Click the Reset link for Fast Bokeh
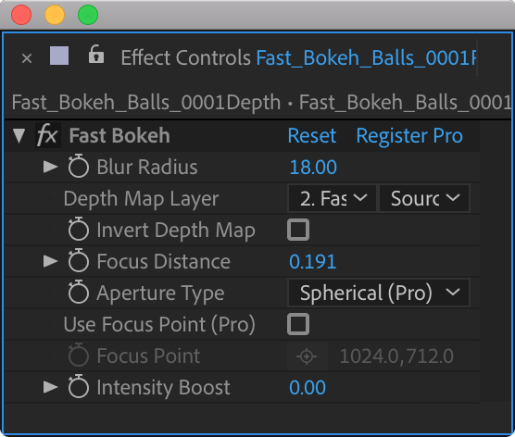This screenshot has height=437, width=515. (312, 135)
